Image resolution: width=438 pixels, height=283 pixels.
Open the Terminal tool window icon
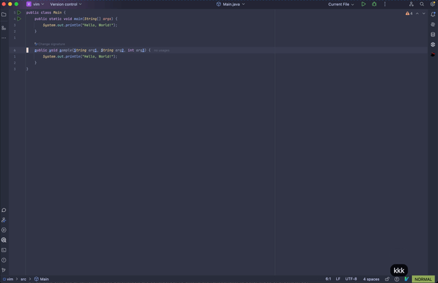click(3, 250)
